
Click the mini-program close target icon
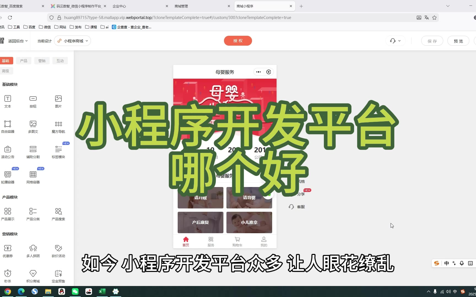269,72
